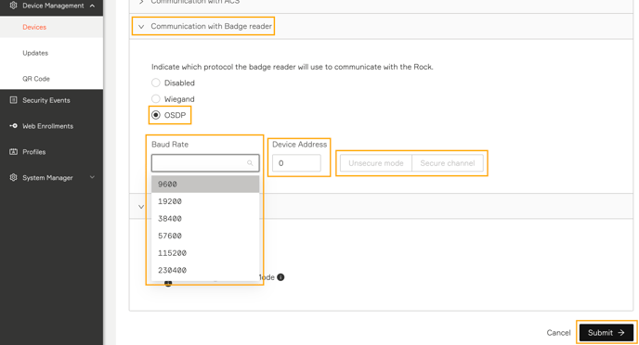Screen dimensions: 639x345
Task: Click the Web Enrollments icon
Action: pos(13,126)
